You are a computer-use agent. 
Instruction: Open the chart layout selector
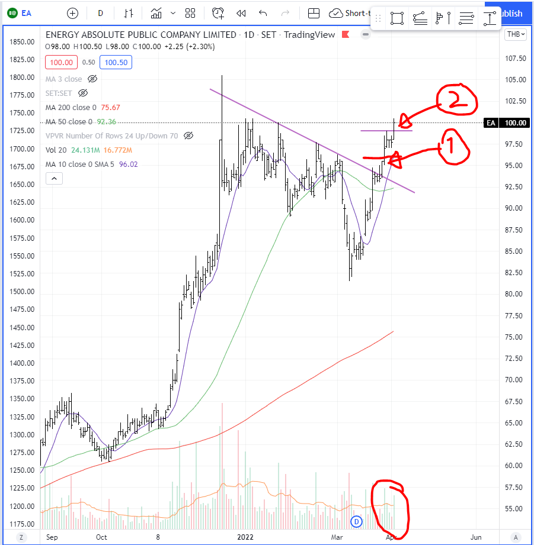pyautogui.click(x=314, y=13)
